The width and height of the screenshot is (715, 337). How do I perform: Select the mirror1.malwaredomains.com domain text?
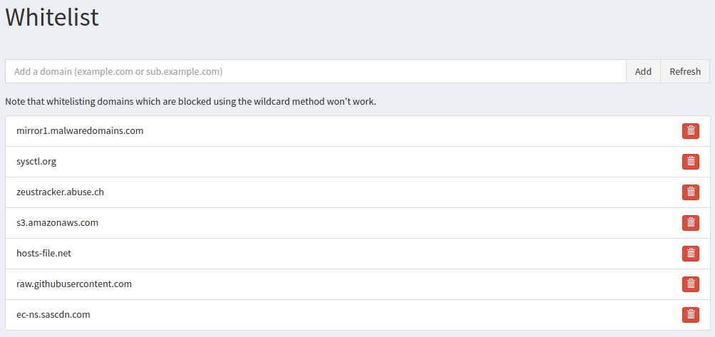(x=80, y=131)
